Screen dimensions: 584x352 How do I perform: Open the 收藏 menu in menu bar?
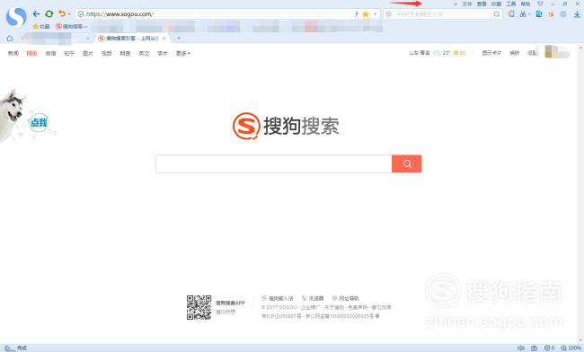tap(496, 4)
